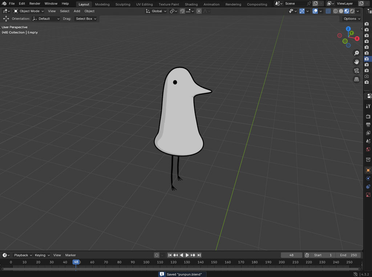Open the Object Mode dropdown
Viewport: 372px width, 277px height.
29,11
